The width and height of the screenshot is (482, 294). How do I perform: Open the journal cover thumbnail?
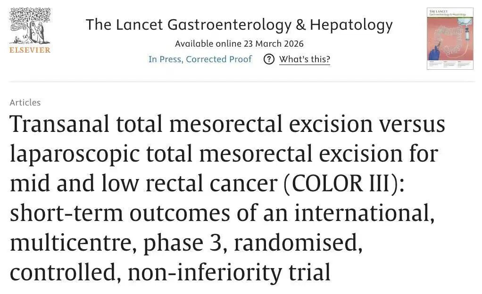pyautogui.click(x=449, y=39)
